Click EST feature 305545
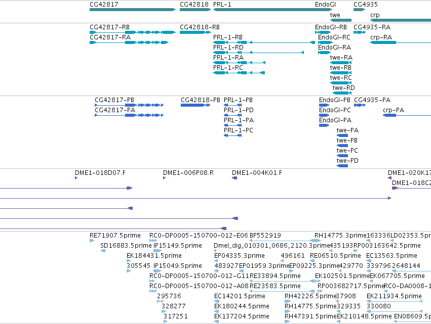This screenshot has height=324, width=431. coord(129,271)
